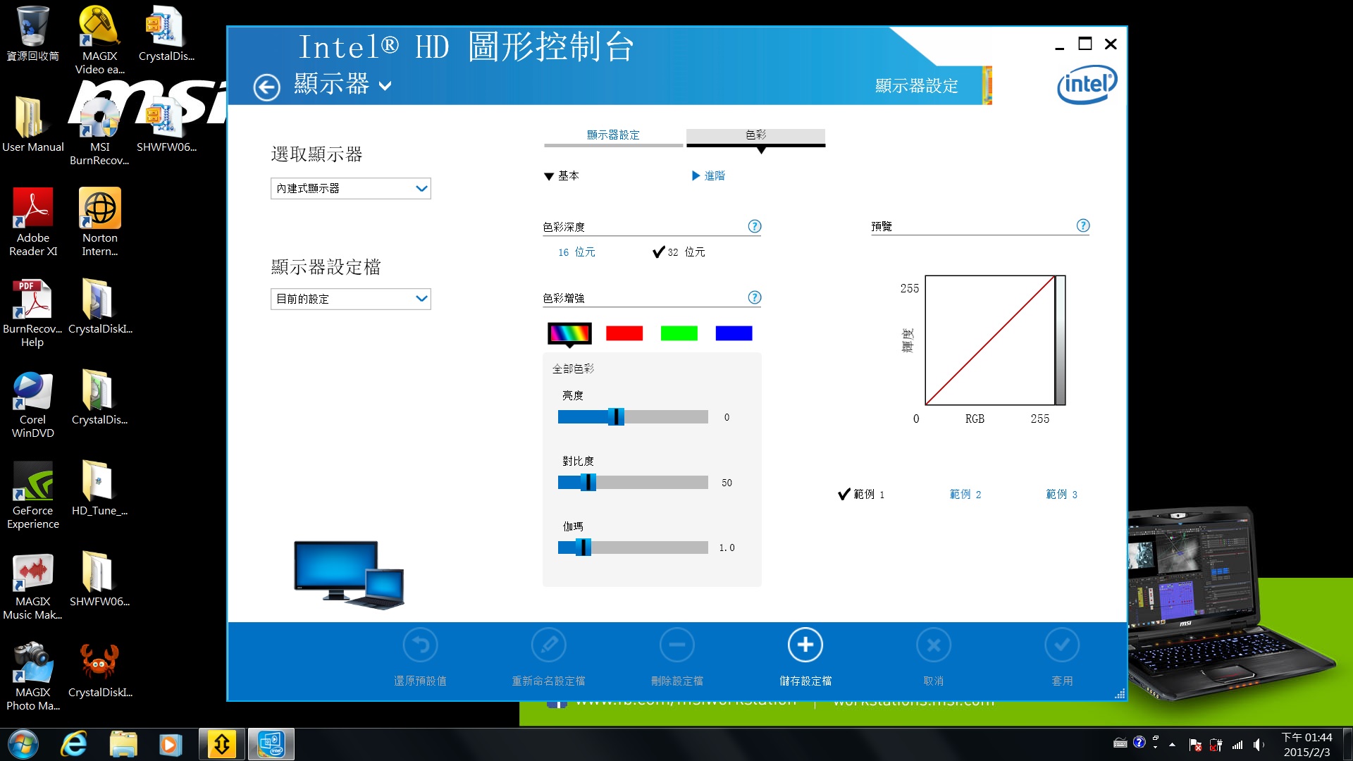The width and height of the screenshot is (1353, 761).
Task: Click preview help question mark icon
Action: coord(1083,225)
